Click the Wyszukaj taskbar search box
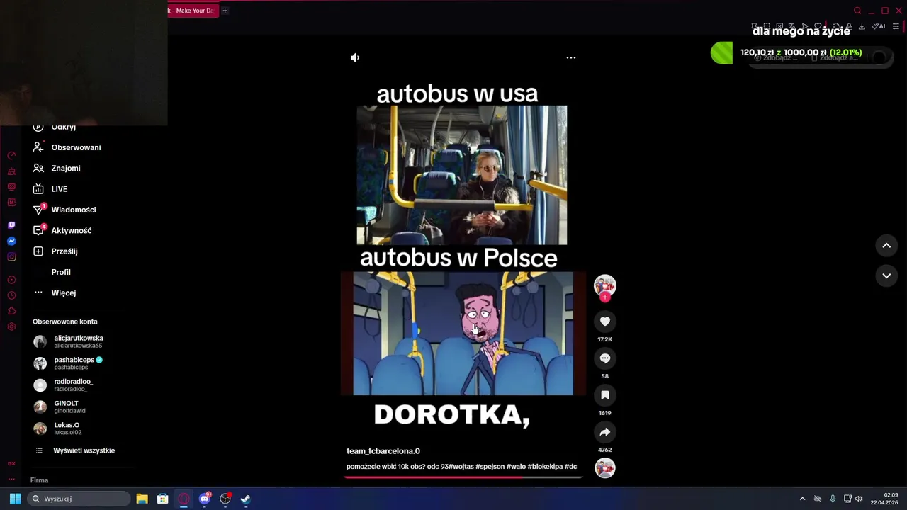Image resolution: width=907 pixels, height=510 pixels. (79, 499)
